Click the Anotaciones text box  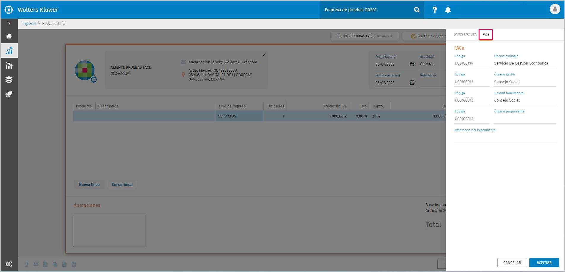coord(109,231)
